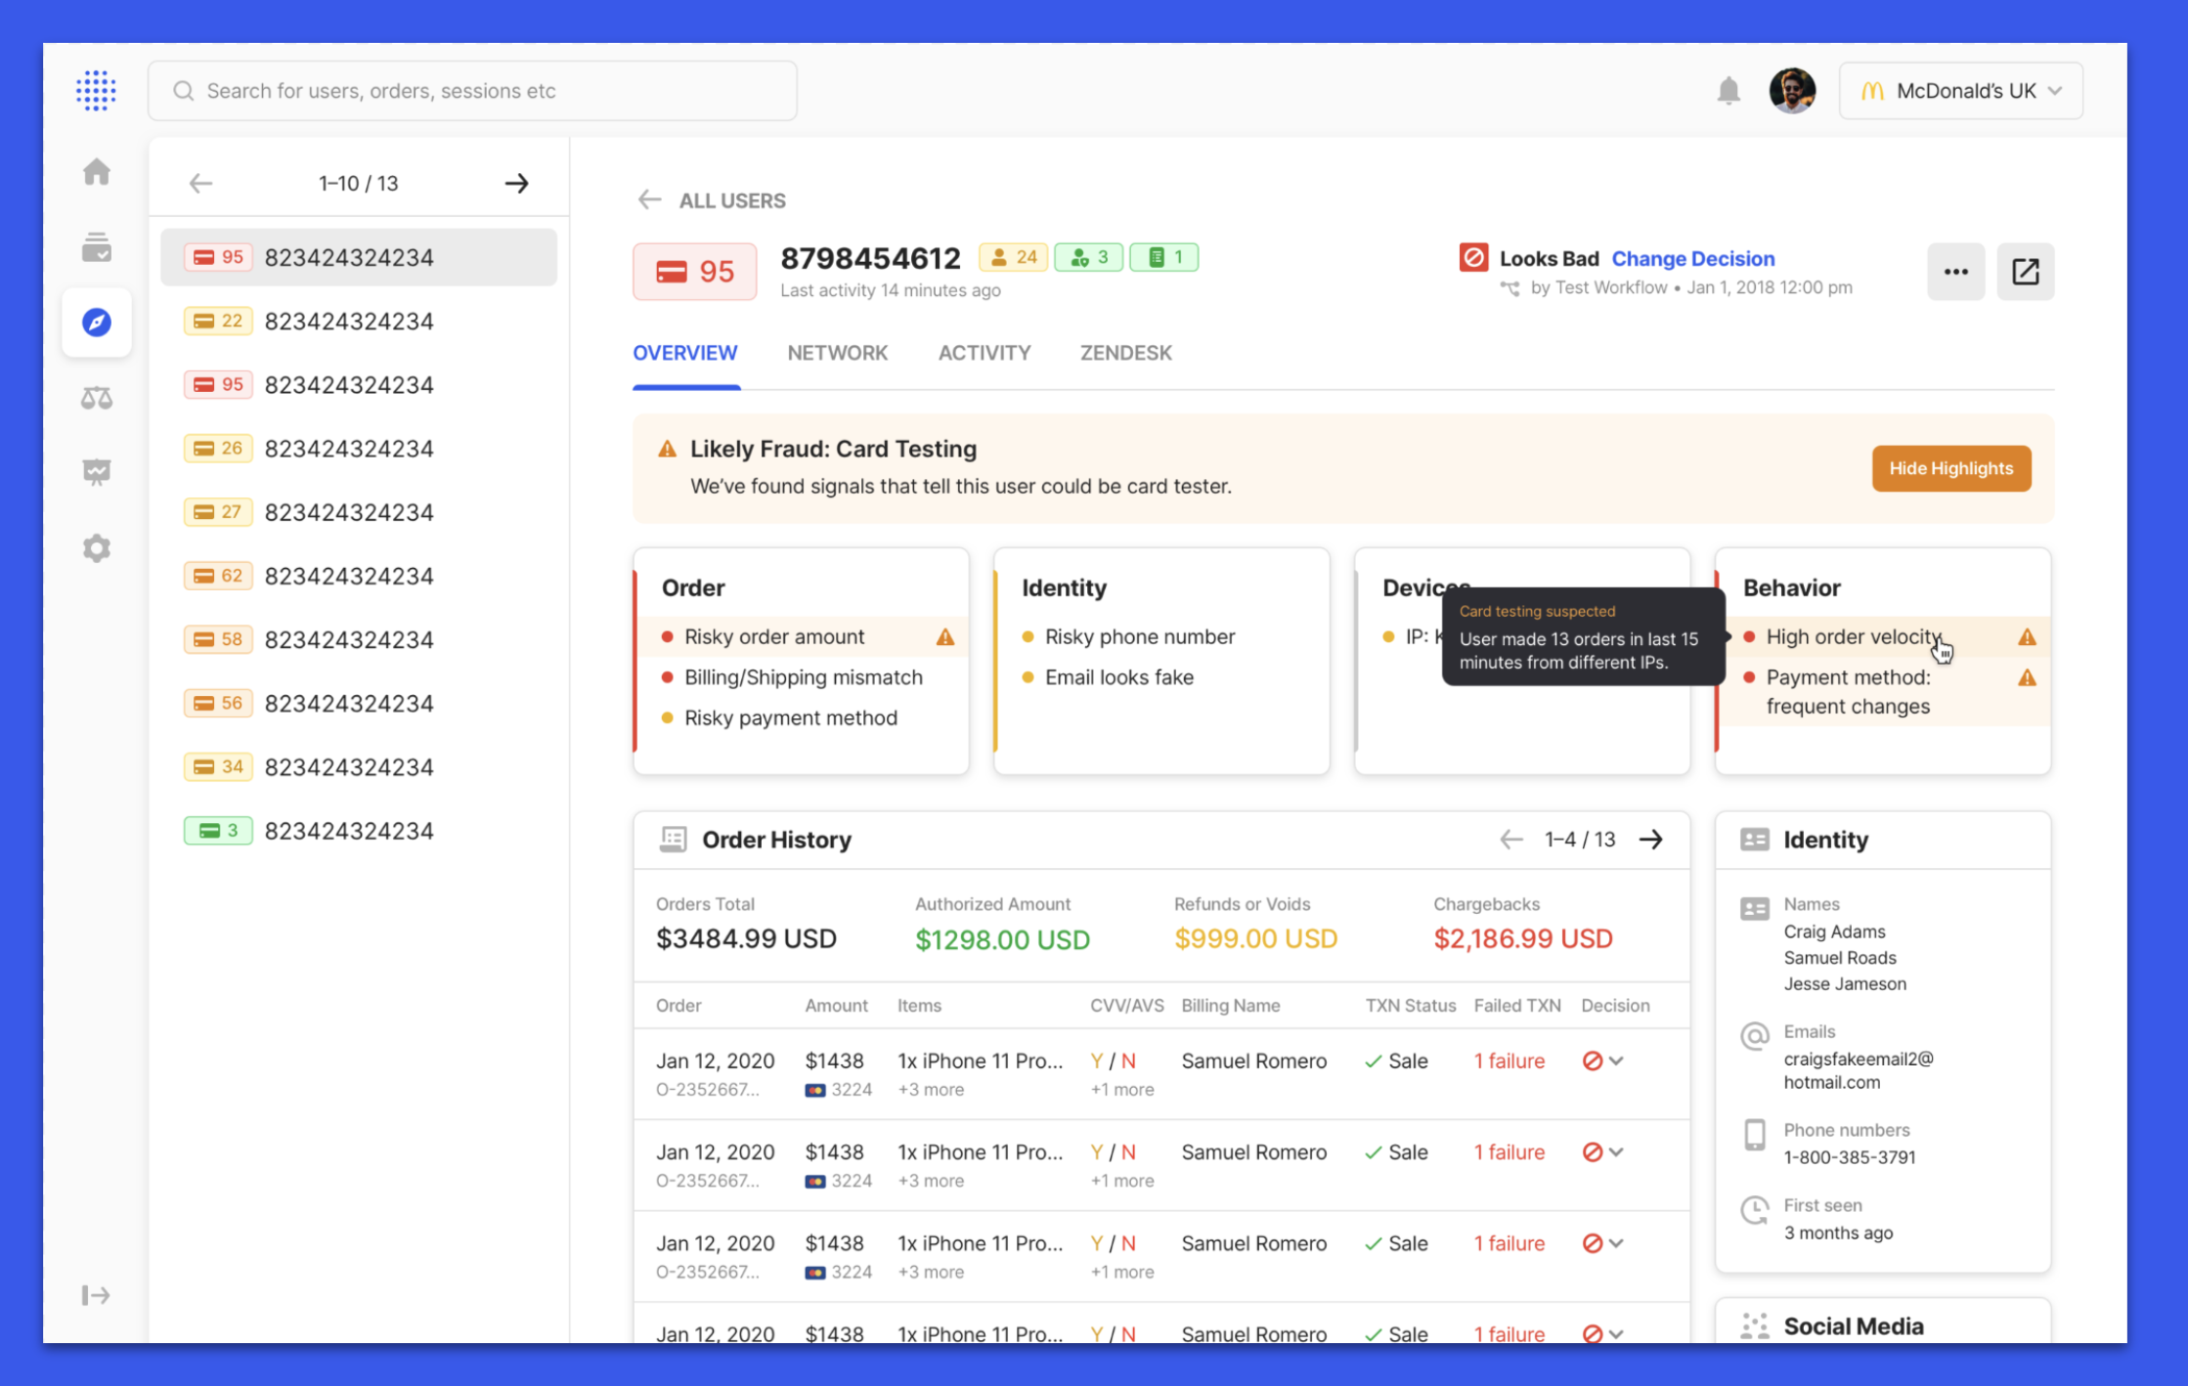Image resolution: width=2188 pixels, height=1386 pixels.
Task: Select Email looks fake signal
Action: coord(1118,677)
